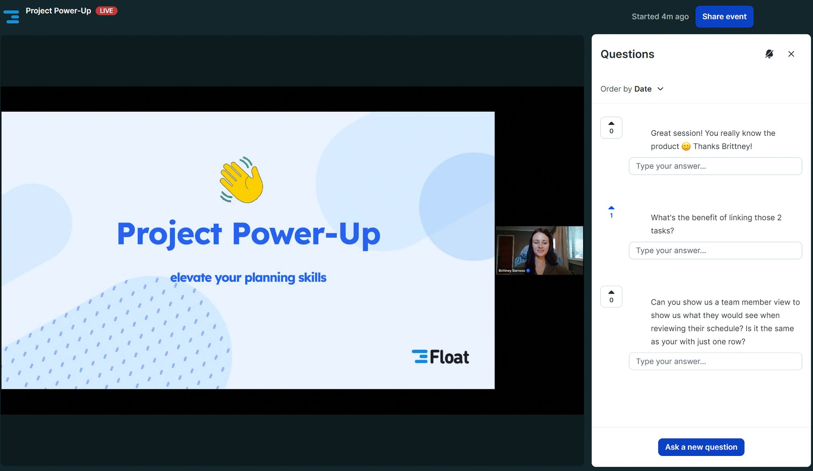Click the 'Started 4m ago' status text
Image resolution: width=813 pixels, height=471 pixels.
(660, 17)
